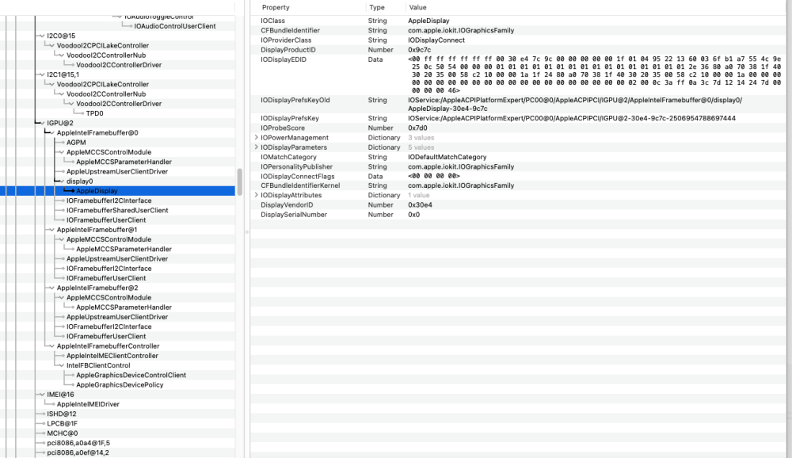Click the 0x9c7c product ID value
This screenshot has width=792, height=458.
[419, 50]
